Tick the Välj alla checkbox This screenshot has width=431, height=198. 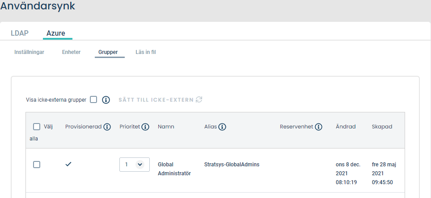(37, 126)
